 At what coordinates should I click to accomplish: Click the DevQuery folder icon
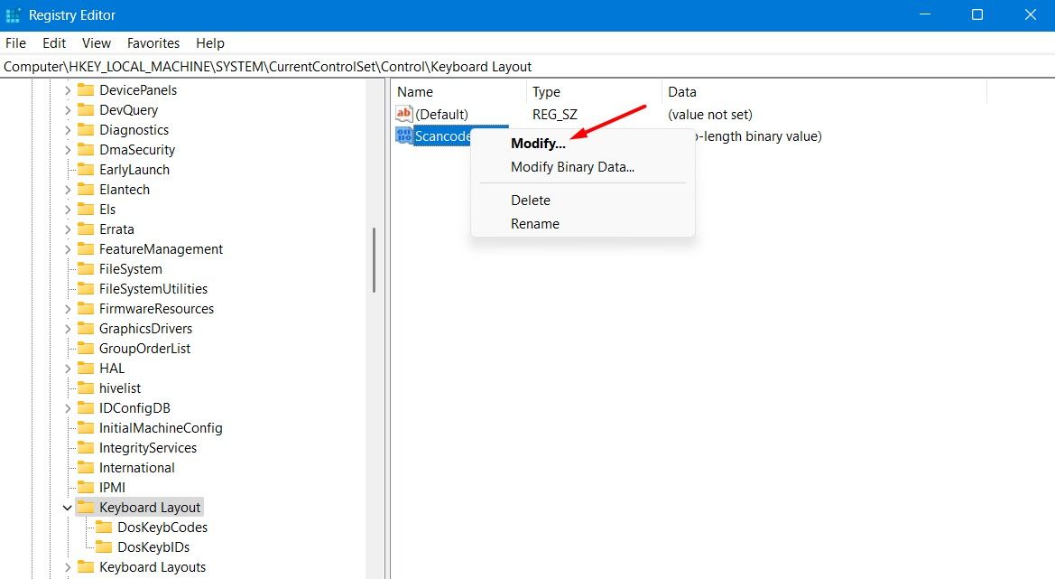click(86, 109)
